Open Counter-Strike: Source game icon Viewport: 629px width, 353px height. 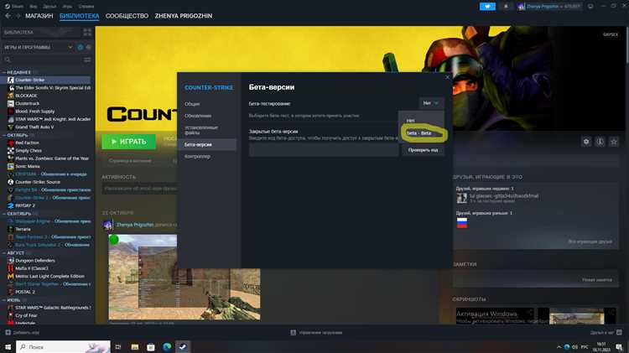point(11,182)
